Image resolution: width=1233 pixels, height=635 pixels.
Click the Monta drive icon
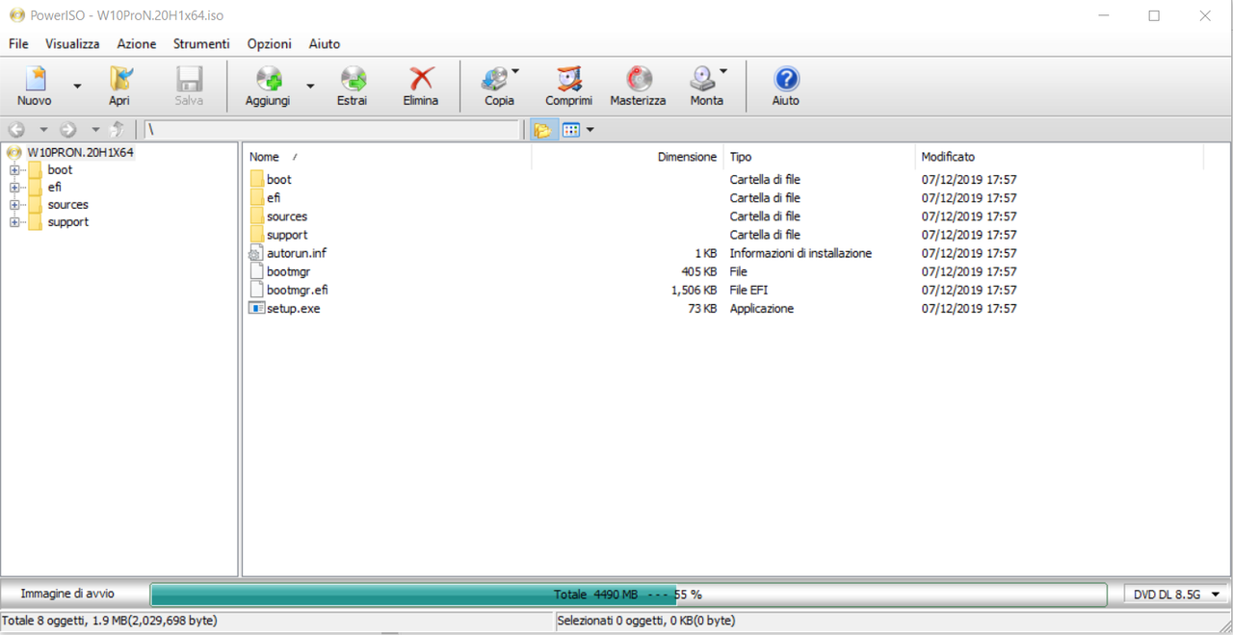[702, 79]
